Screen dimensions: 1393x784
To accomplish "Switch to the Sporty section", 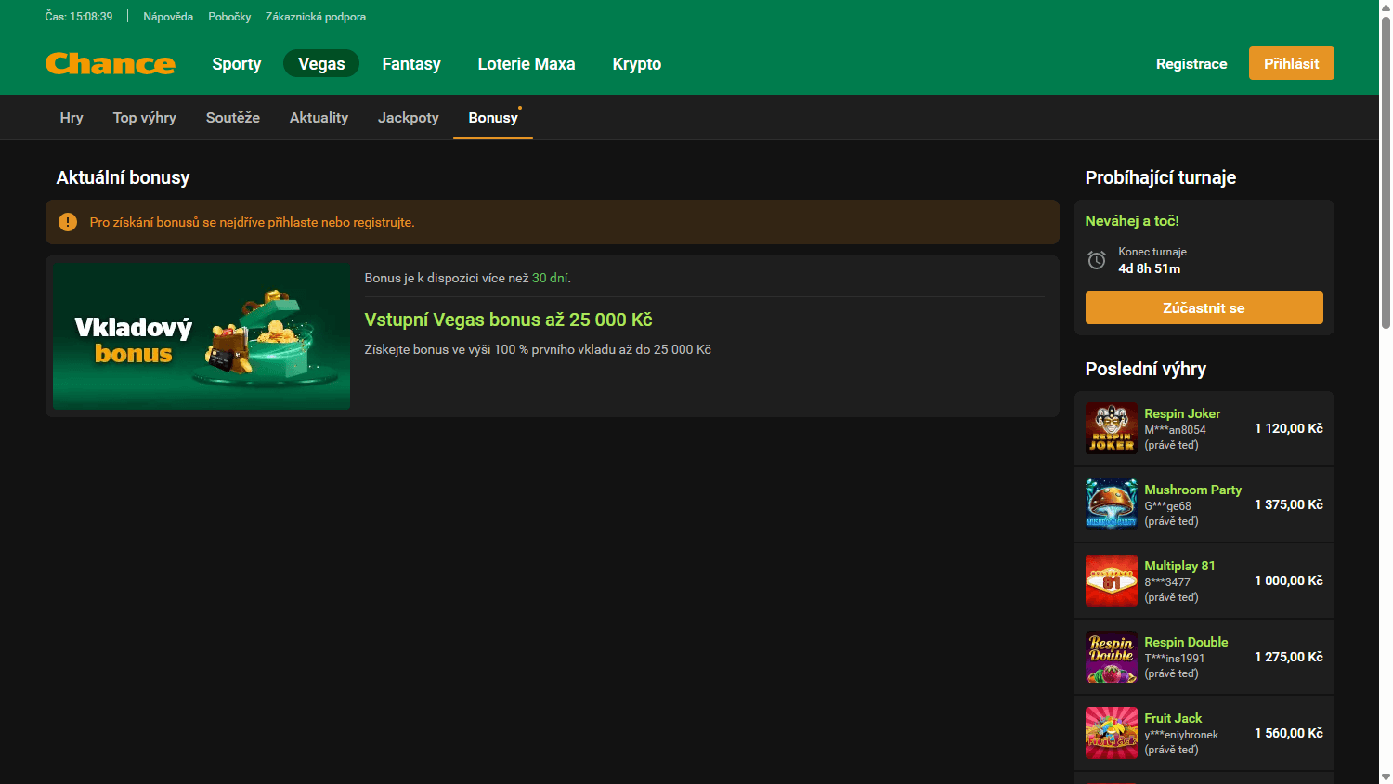I will coord(236,63).
